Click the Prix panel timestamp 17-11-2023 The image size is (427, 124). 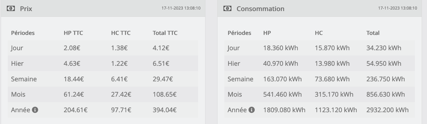pos(181,8)
